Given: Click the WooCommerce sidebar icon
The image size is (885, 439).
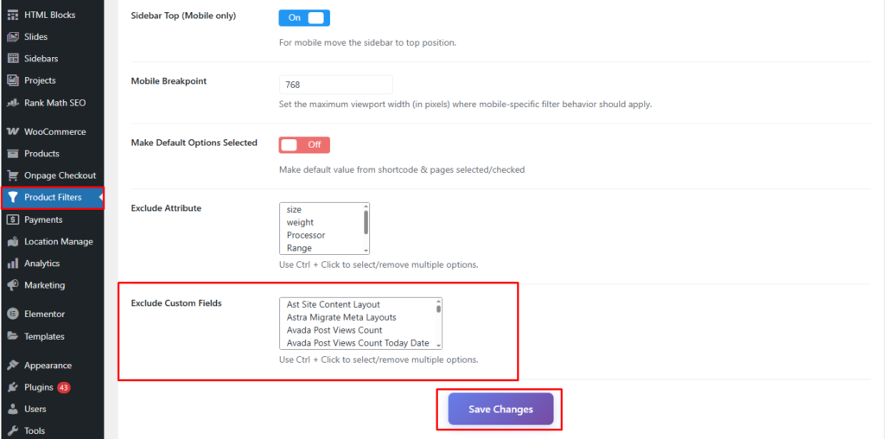Looking at the screenshot, I should (x=13, y=131).
